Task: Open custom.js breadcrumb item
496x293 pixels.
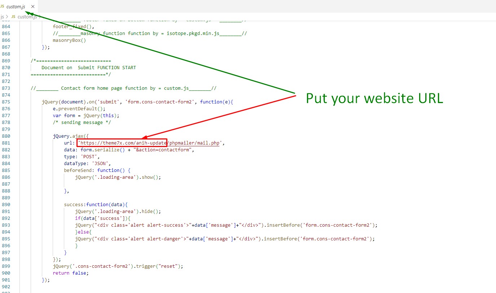Action: 27,17
